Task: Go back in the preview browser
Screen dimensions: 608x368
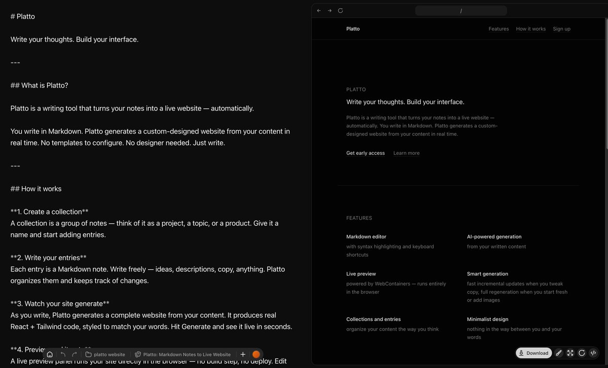Action: [x=319, y=11]
